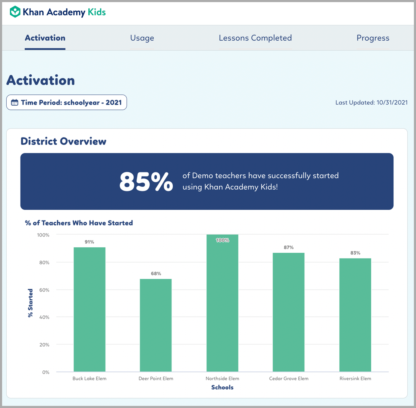Image resolution: width=416 pixels, height=408 pixels.
Task: Select the currently active Activation tab
Action: [x=45, y=38]
